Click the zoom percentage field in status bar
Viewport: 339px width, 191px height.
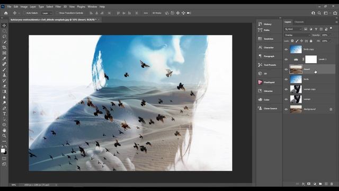click(x=14, y=185)
